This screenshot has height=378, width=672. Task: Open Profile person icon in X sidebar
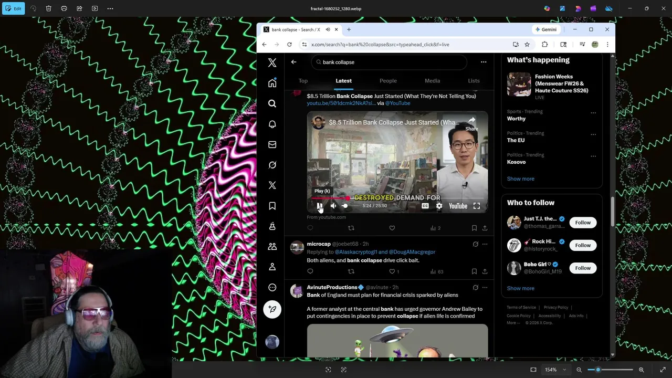(272, 267)
